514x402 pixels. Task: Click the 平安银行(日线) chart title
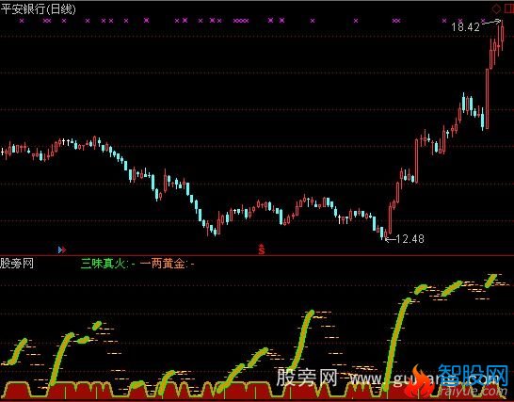point(39,8)
